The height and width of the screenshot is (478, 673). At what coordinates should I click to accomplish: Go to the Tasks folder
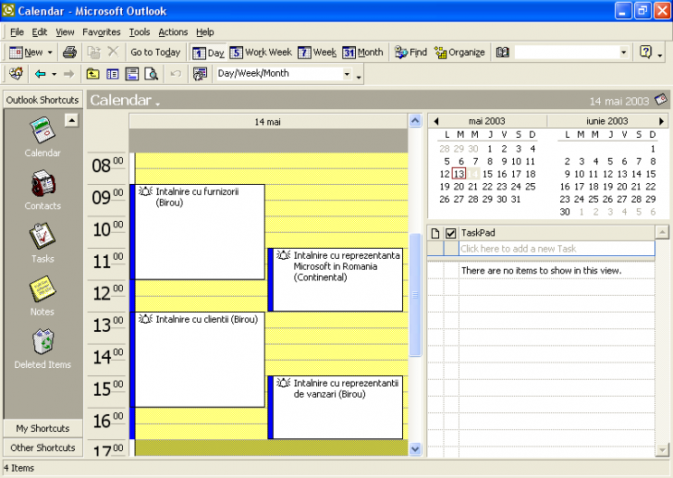point(43,238)
